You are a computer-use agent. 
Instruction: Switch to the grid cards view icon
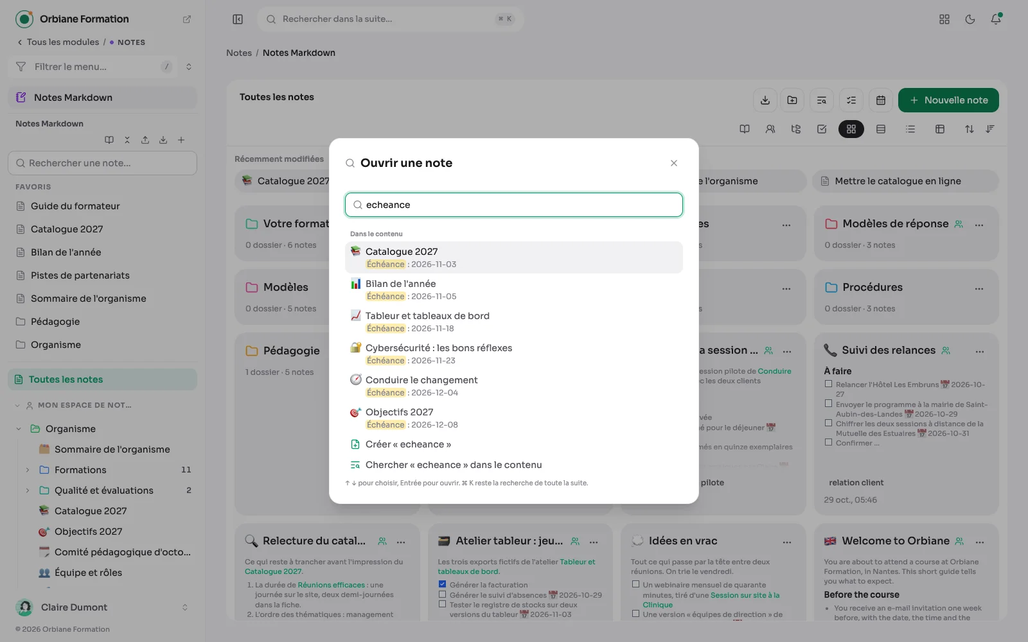coord(851,129)
